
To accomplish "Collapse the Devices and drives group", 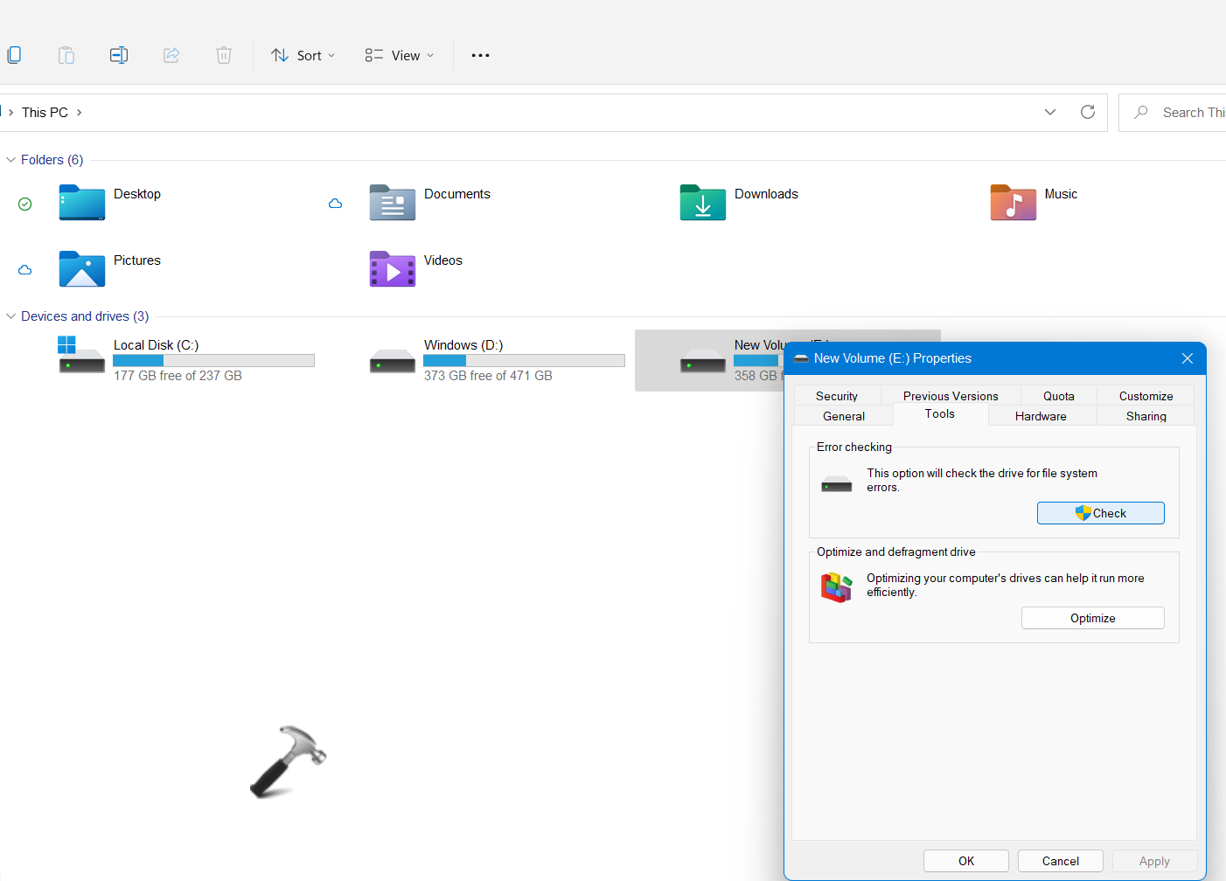I will coord(11,316).
